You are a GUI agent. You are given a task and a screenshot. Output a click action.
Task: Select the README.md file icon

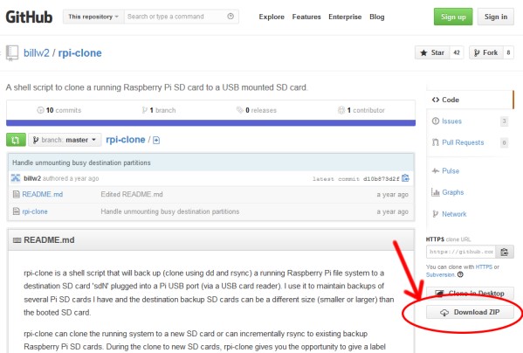coord(16,194)
